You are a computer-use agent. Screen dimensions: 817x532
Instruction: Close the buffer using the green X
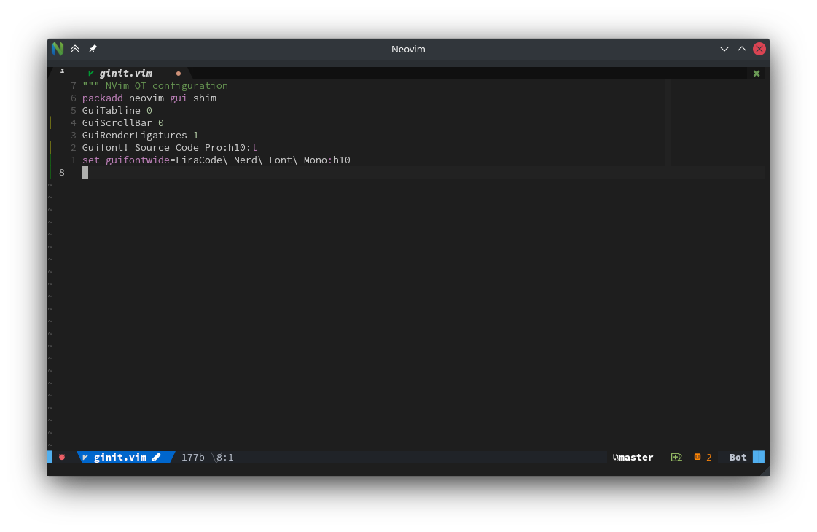click(756, 73)
